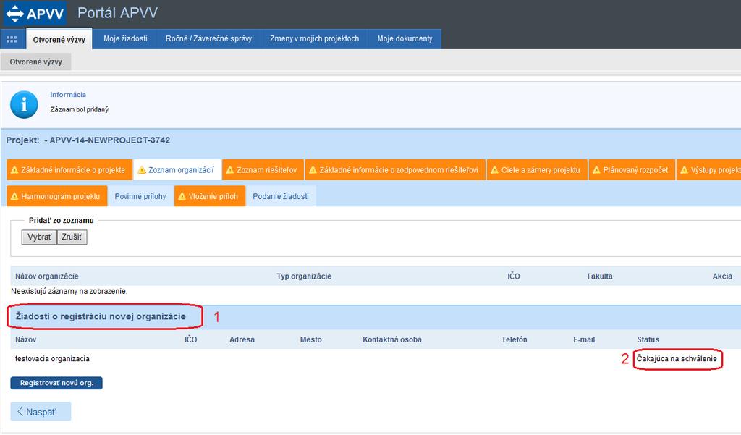Image resolution: width=741 pixels, height=435 pixels.
Task: Click project title APVV-14-NEWPROJECT-3742
Action: tap(110, 140)
